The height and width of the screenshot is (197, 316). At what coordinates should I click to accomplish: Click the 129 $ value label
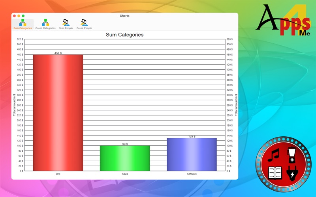pyautogui.click(x=192, y=136)
